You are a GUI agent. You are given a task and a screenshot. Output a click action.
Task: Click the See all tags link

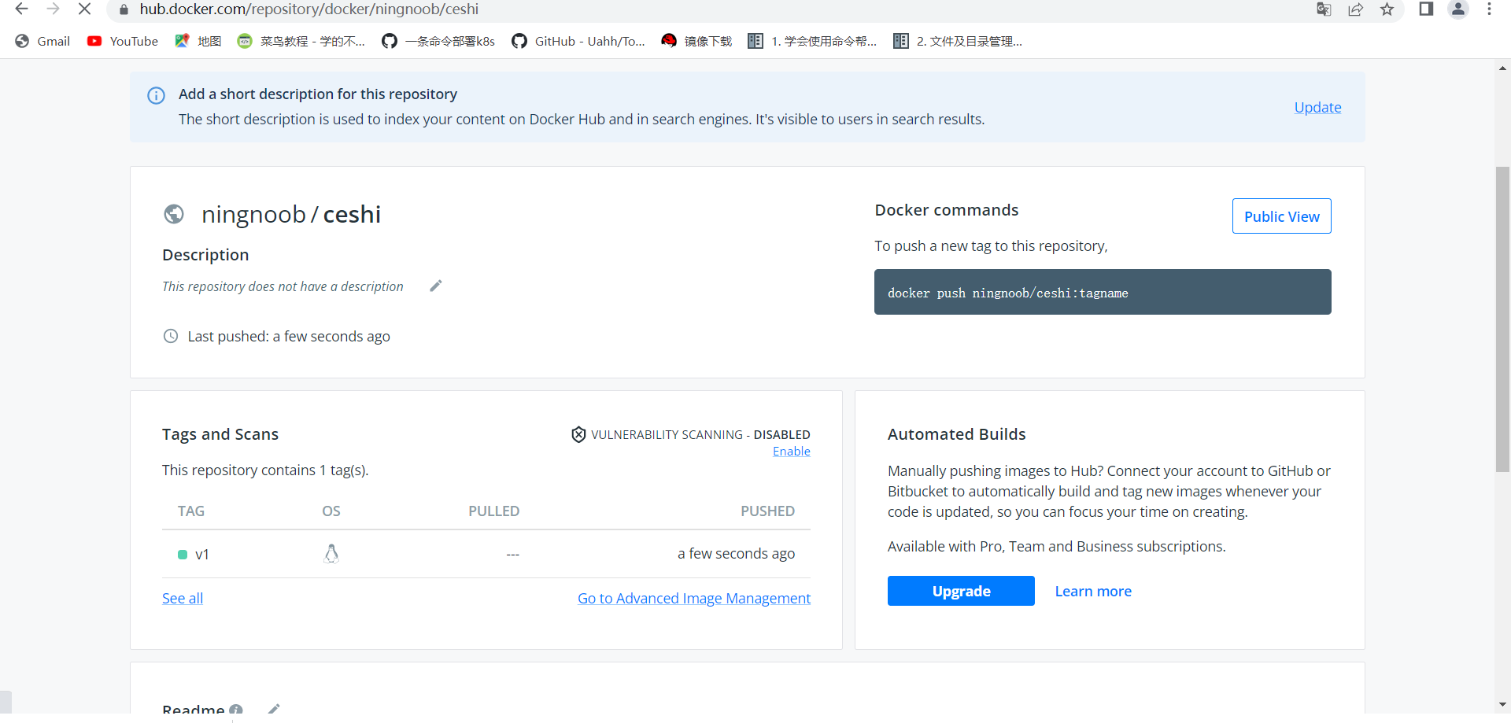pos(183,598)
